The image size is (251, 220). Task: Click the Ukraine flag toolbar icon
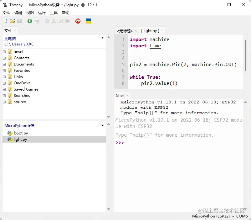click(x=88, y=21)
